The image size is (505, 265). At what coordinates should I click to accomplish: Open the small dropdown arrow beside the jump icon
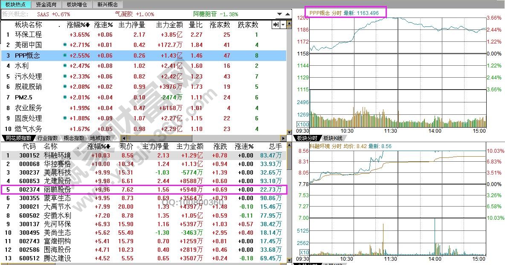point(283,24)
